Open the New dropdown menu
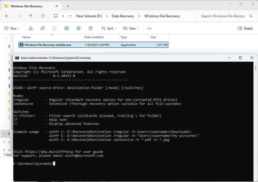The height and width of the screenshot is (182, 258). (12, 28)
